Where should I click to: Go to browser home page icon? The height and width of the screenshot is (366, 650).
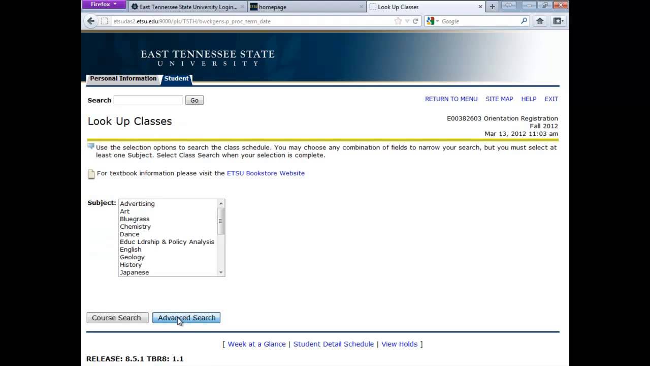[x=540, y=21]
